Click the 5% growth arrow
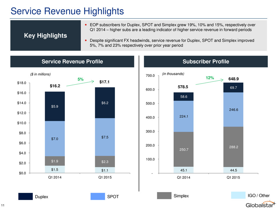Image resolution: width=277 pixels, height=208 pixels. [80, 83]
